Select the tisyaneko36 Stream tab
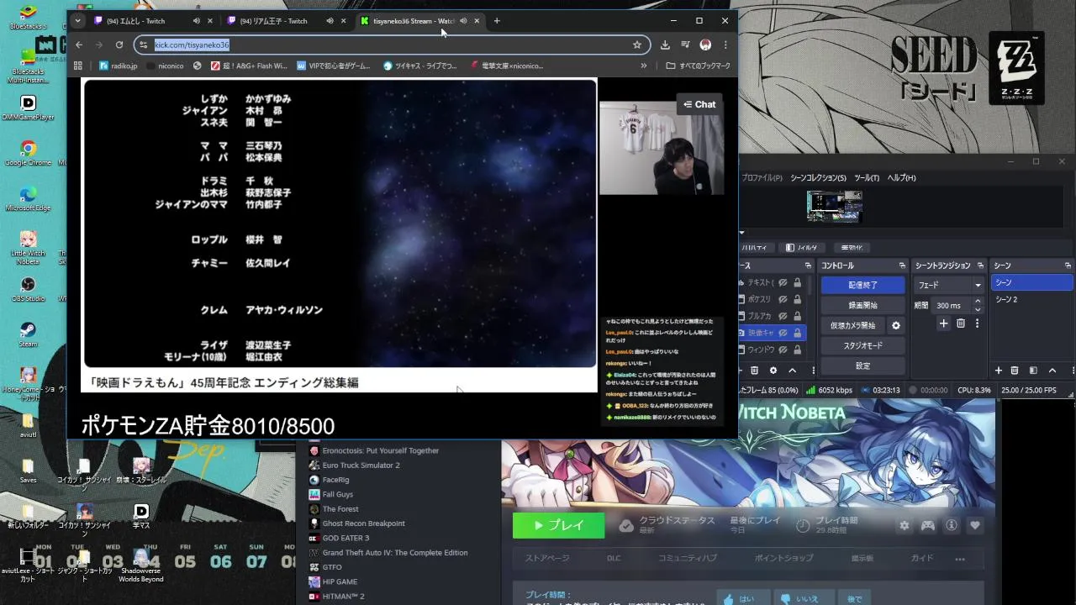Viewport: 1076px width, 605px height. click(x=420, y=20)
